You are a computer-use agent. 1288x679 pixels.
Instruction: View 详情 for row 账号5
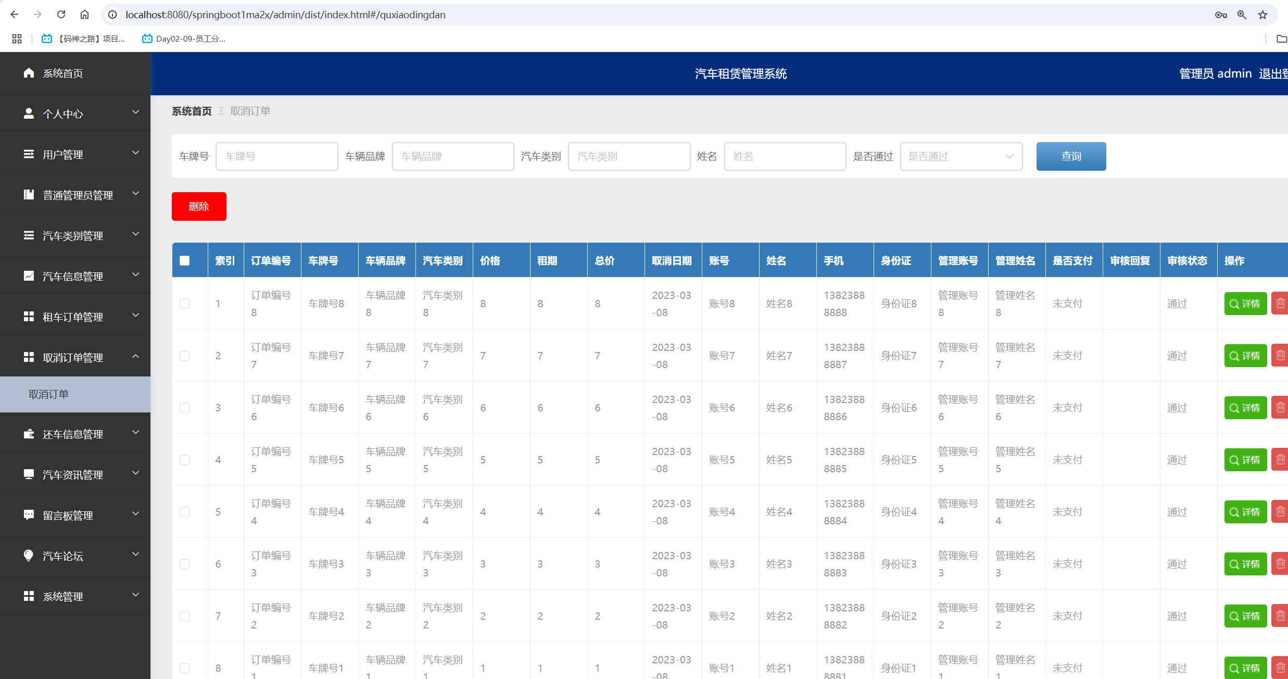click(1245, 460)
